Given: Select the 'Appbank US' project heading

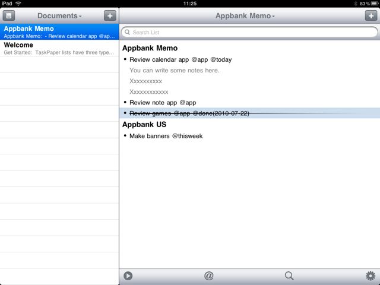Looking at the screenshot, I should [144, 124].
